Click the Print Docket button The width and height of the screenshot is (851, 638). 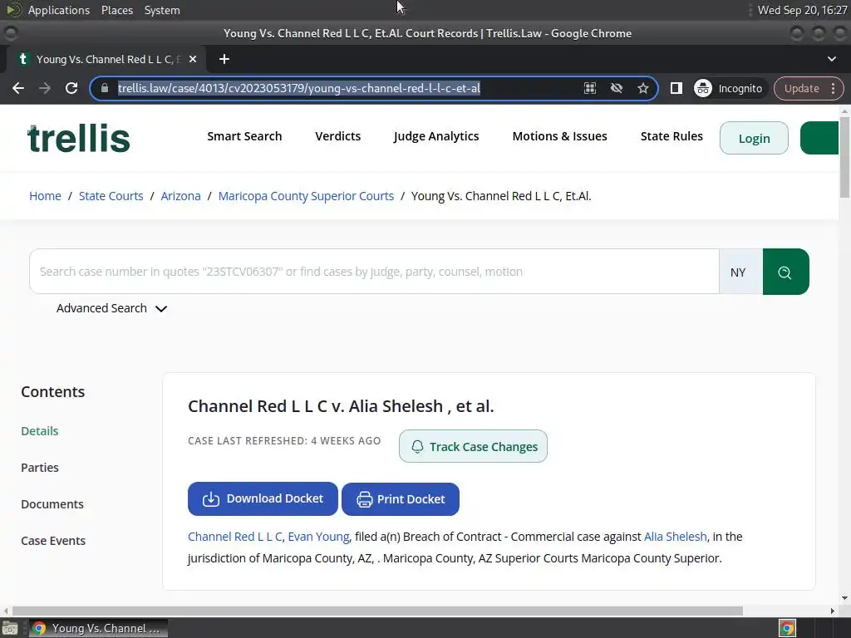(401, 499)
